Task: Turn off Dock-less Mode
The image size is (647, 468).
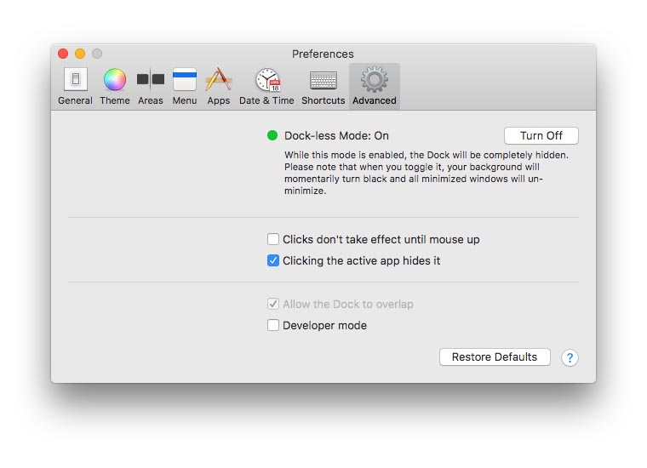Action: coord(541,135)
